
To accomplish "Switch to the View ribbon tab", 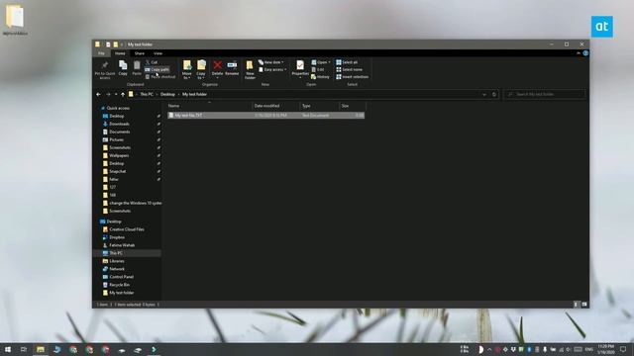I will (158, 53).
